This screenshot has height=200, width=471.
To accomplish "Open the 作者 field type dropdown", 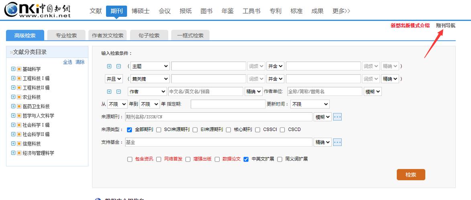I will pos(147,92).
